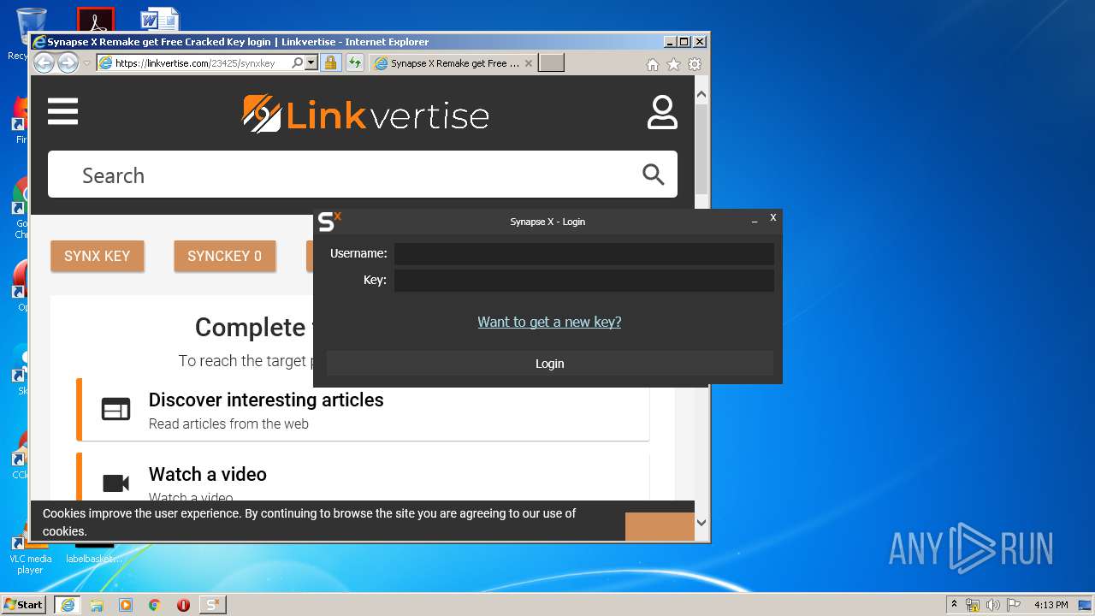Image resolution: width=1095 pixels, height=616 pixels.
Task: Click the vertical scrollbar thumb in Internet Explorer
Action: (x=701, y=149)
